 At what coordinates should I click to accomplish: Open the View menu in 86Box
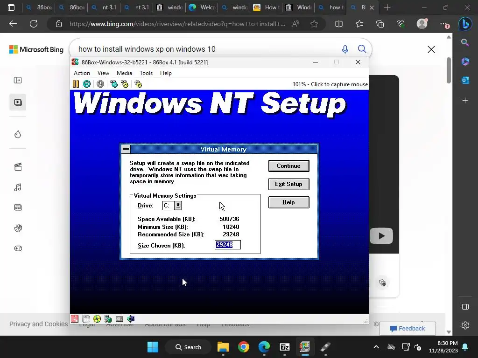click(103, 73)
